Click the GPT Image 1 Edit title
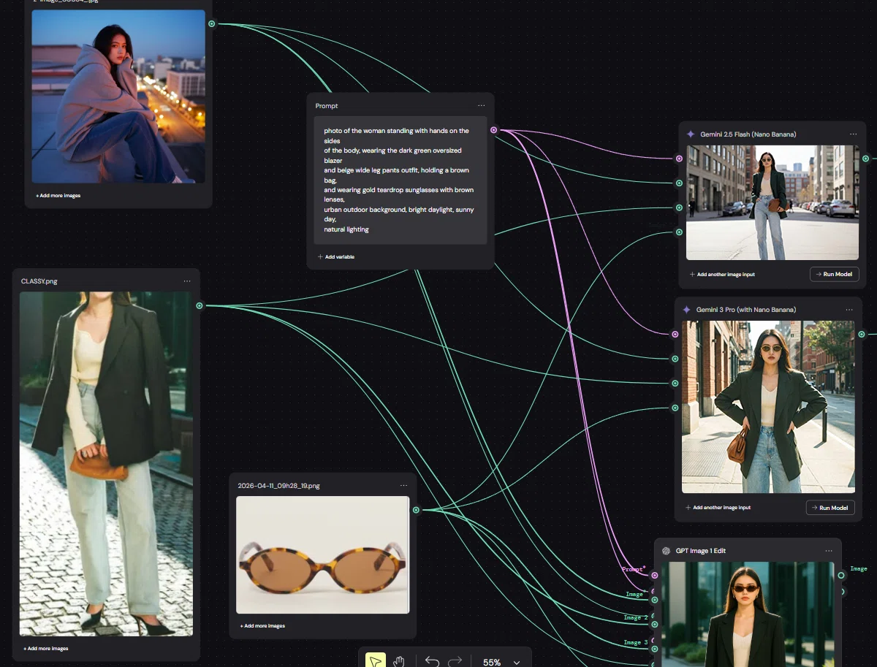877x667 pixels. (701, 551)
